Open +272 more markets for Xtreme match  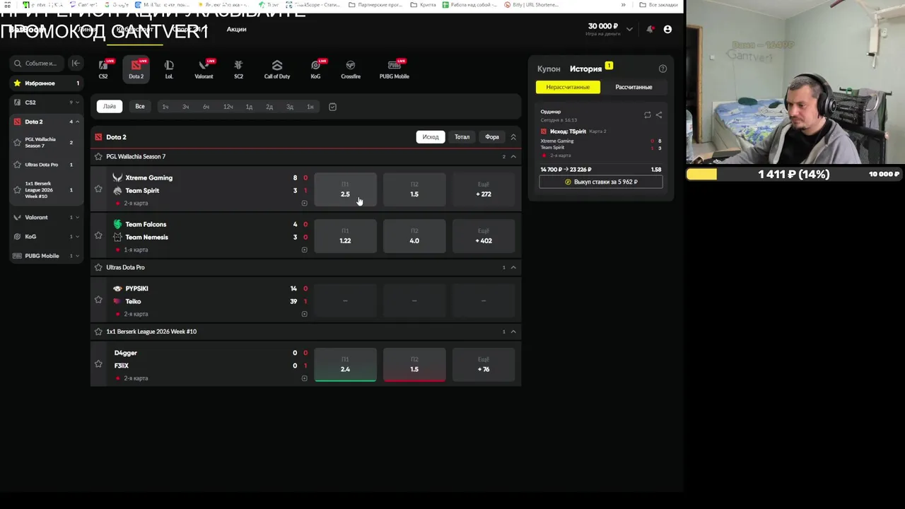click(484, 189)
